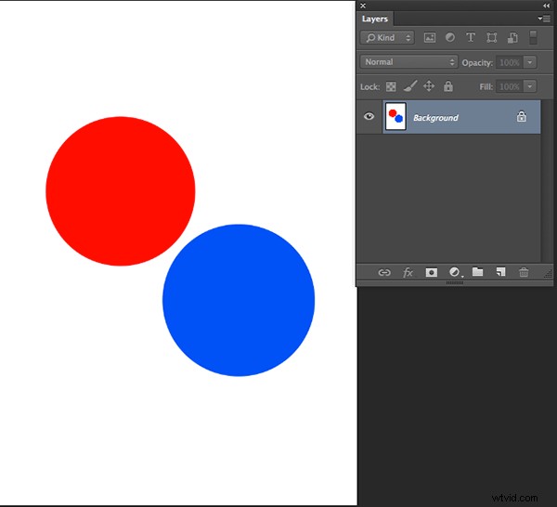The width and height of the screenshot is (557, 507).
Task: Click the Background layer lock icon
Action: (x=521, y=116)
